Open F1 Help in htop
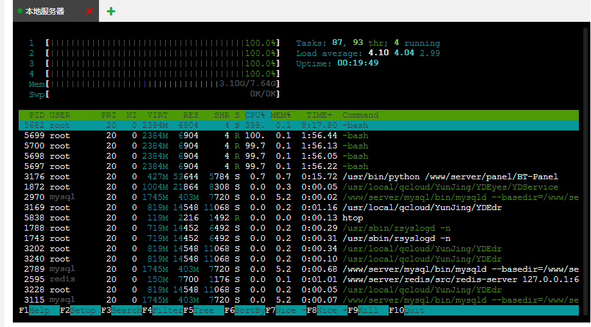Screen dimensions: 591x327 pos(39,310)
